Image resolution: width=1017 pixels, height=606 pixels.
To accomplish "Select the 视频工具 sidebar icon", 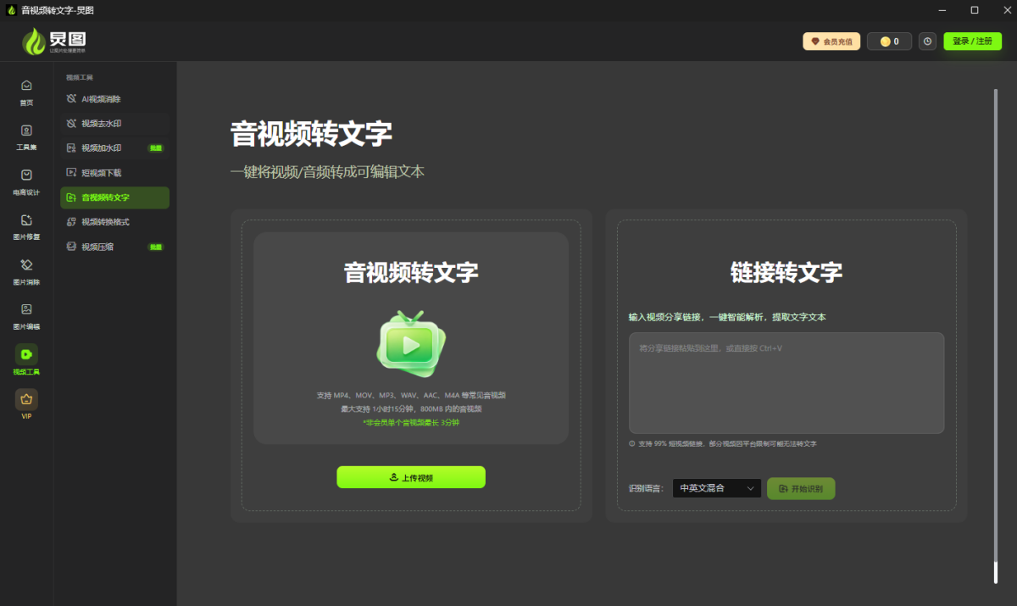I will 26,354.
